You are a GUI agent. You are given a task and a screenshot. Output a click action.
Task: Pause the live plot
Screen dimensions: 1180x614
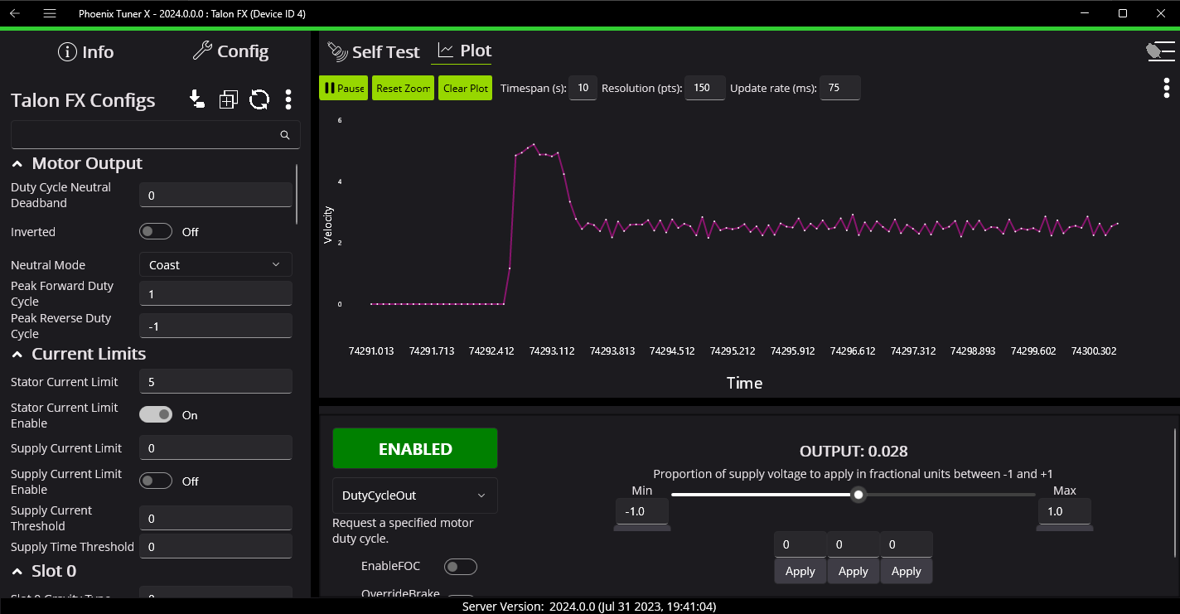(x=343, y=88)
